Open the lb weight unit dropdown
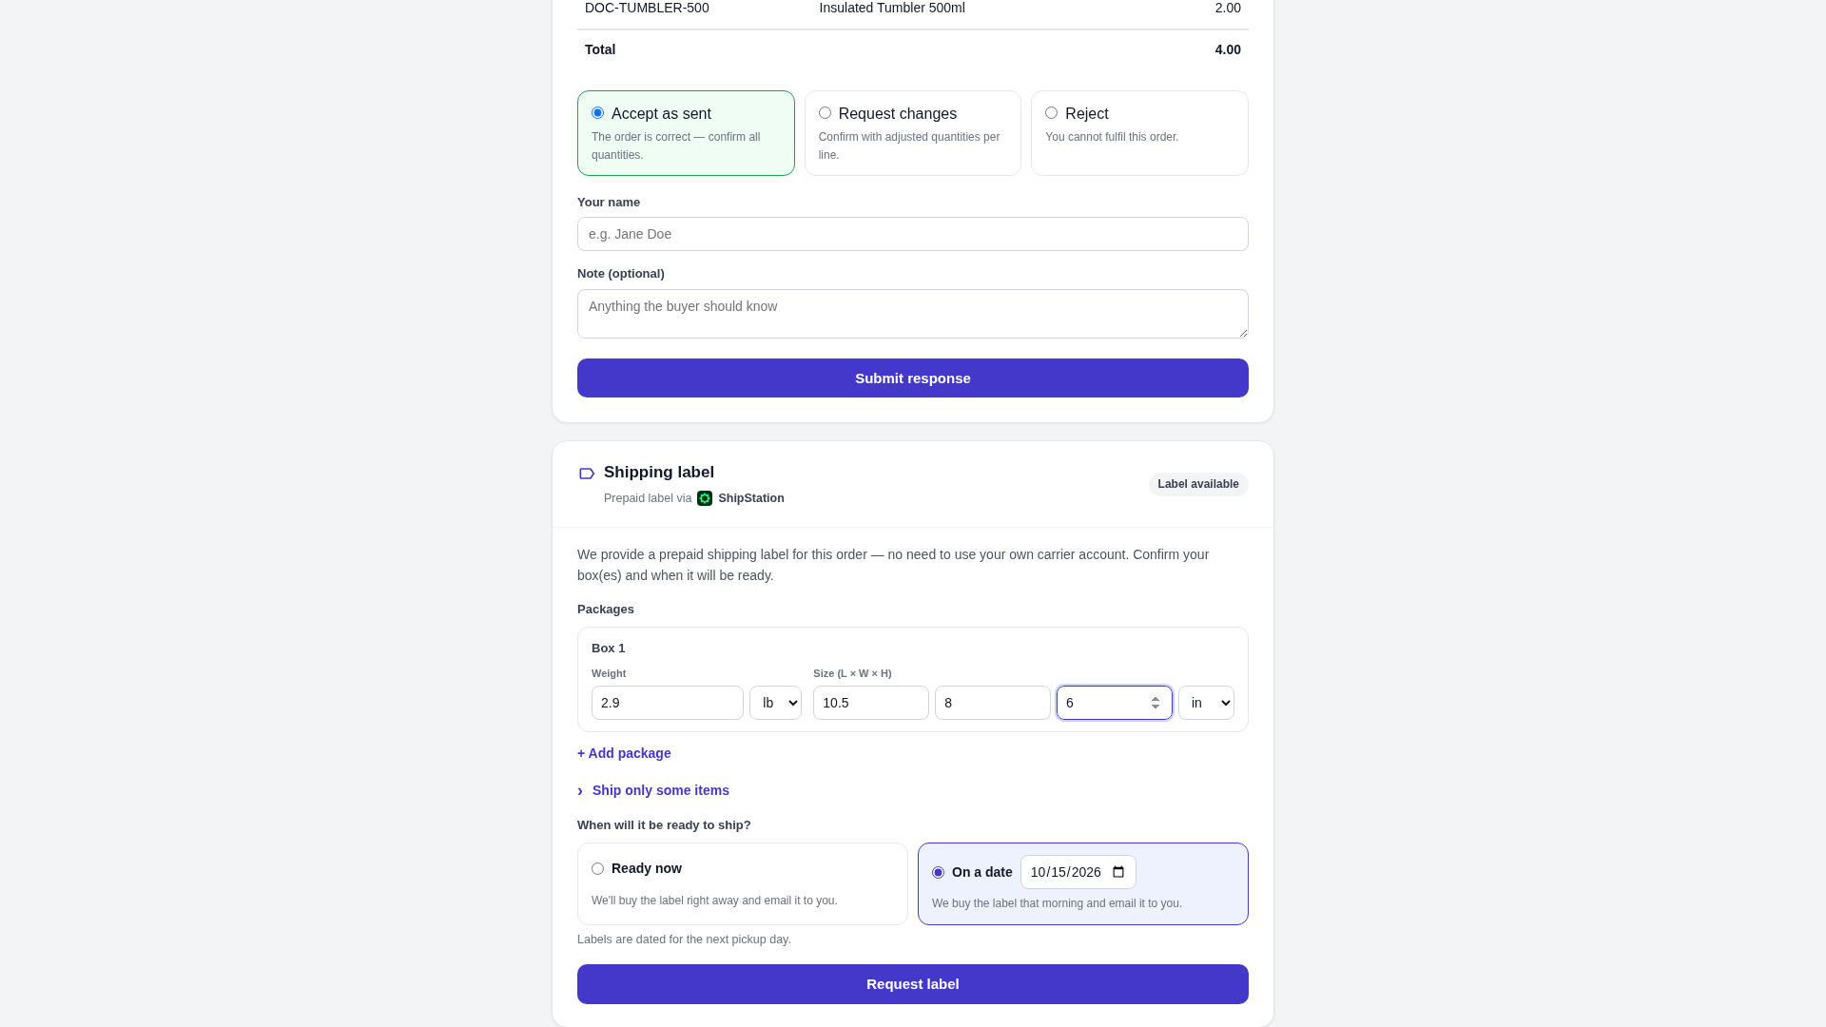1826x1027 pixels. pos(775,703)
